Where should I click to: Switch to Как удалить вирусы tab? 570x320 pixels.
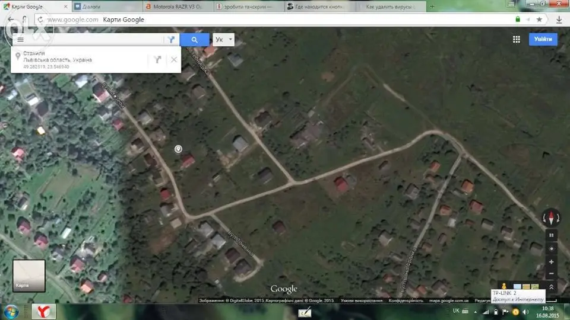(x=391, y=7)
